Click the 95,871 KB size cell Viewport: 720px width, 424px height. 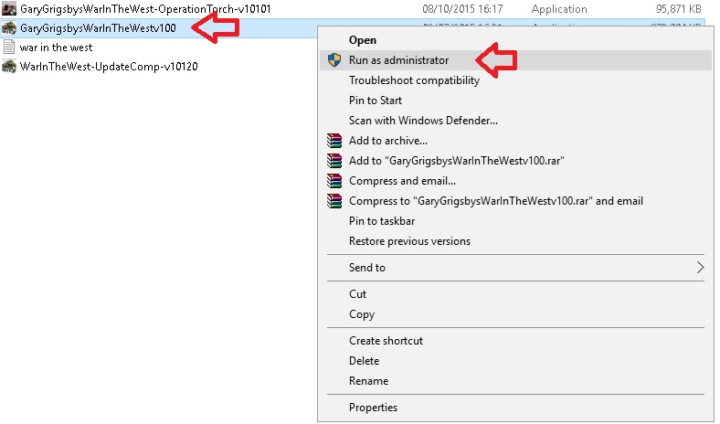[x=678, y=9]
